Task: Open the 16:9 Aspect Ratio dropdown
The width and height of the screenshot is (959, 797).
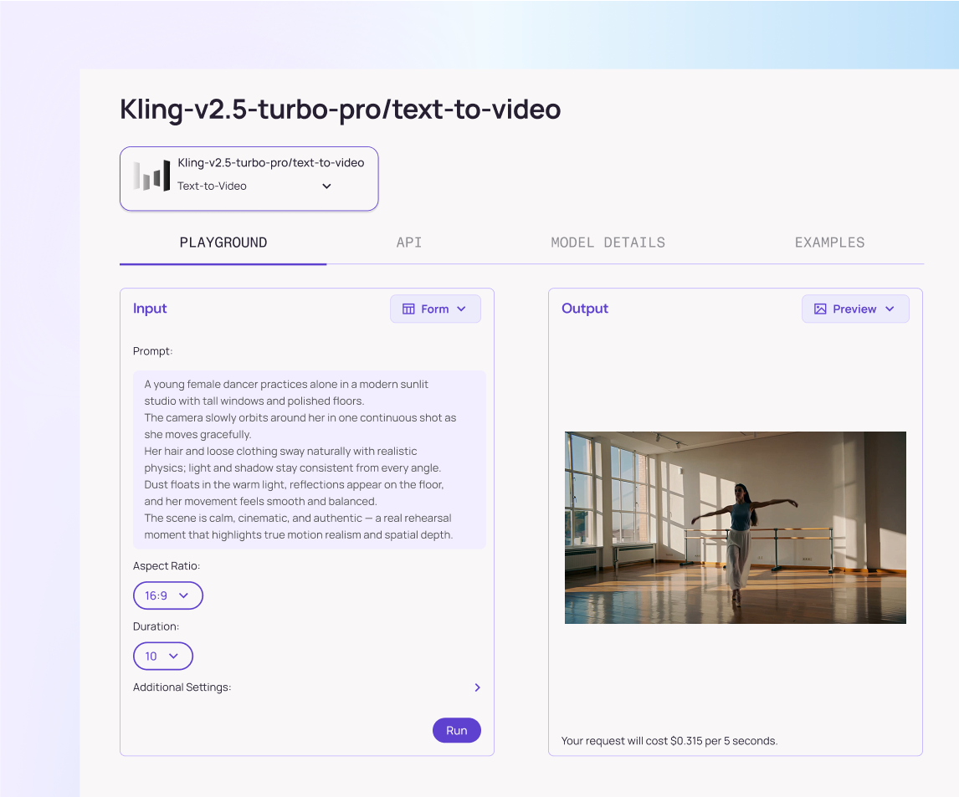Action: (167, 595)
